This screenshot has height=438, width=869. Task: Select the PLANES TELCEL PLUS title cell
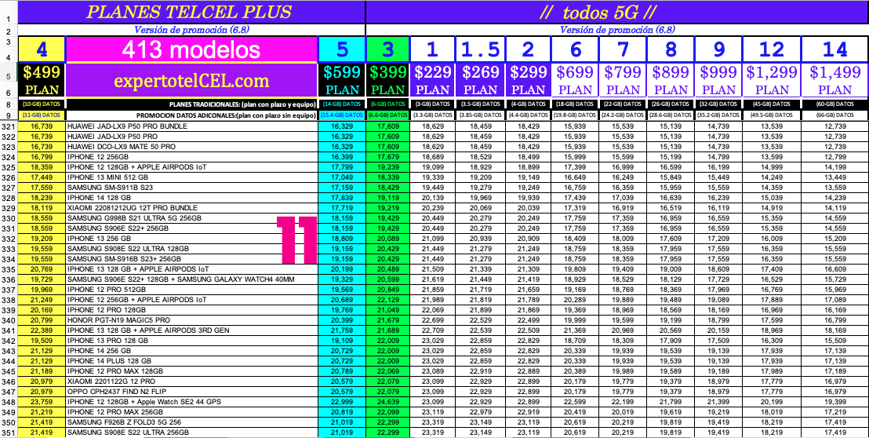point(191,13)
